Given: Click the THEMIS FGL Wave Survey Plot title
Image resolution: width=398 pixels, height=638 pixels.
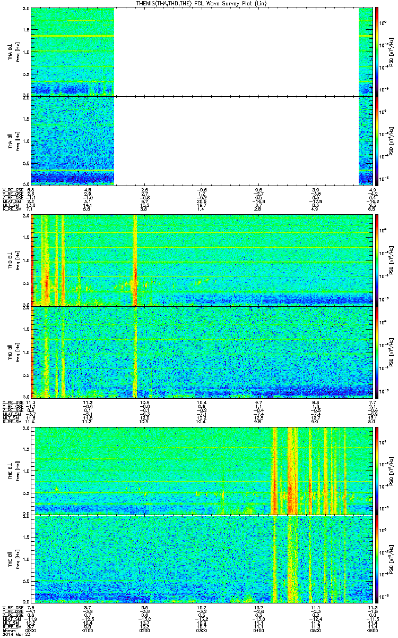Looking at the screenshot, I should tap(205, 3).
